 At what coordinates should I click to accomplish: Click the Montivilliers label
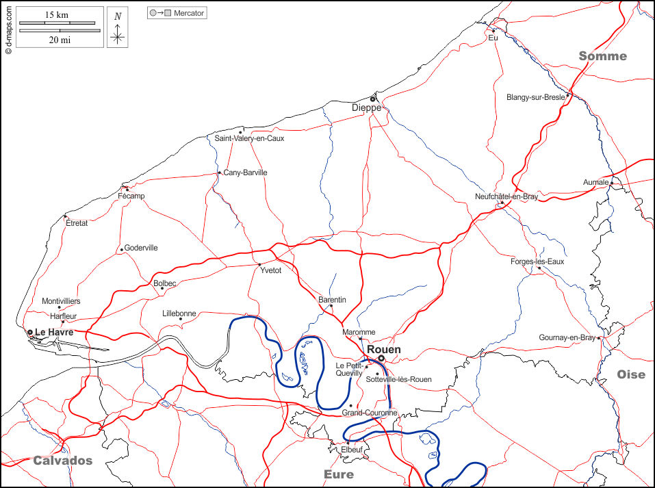point(61,301)
